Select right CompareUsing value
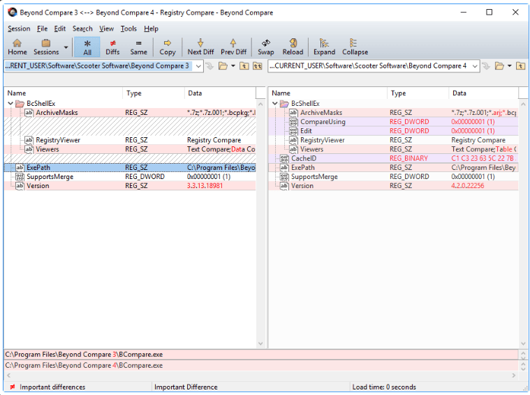The image size is (530, 395). pyautogui.click(x=393, y=122)
